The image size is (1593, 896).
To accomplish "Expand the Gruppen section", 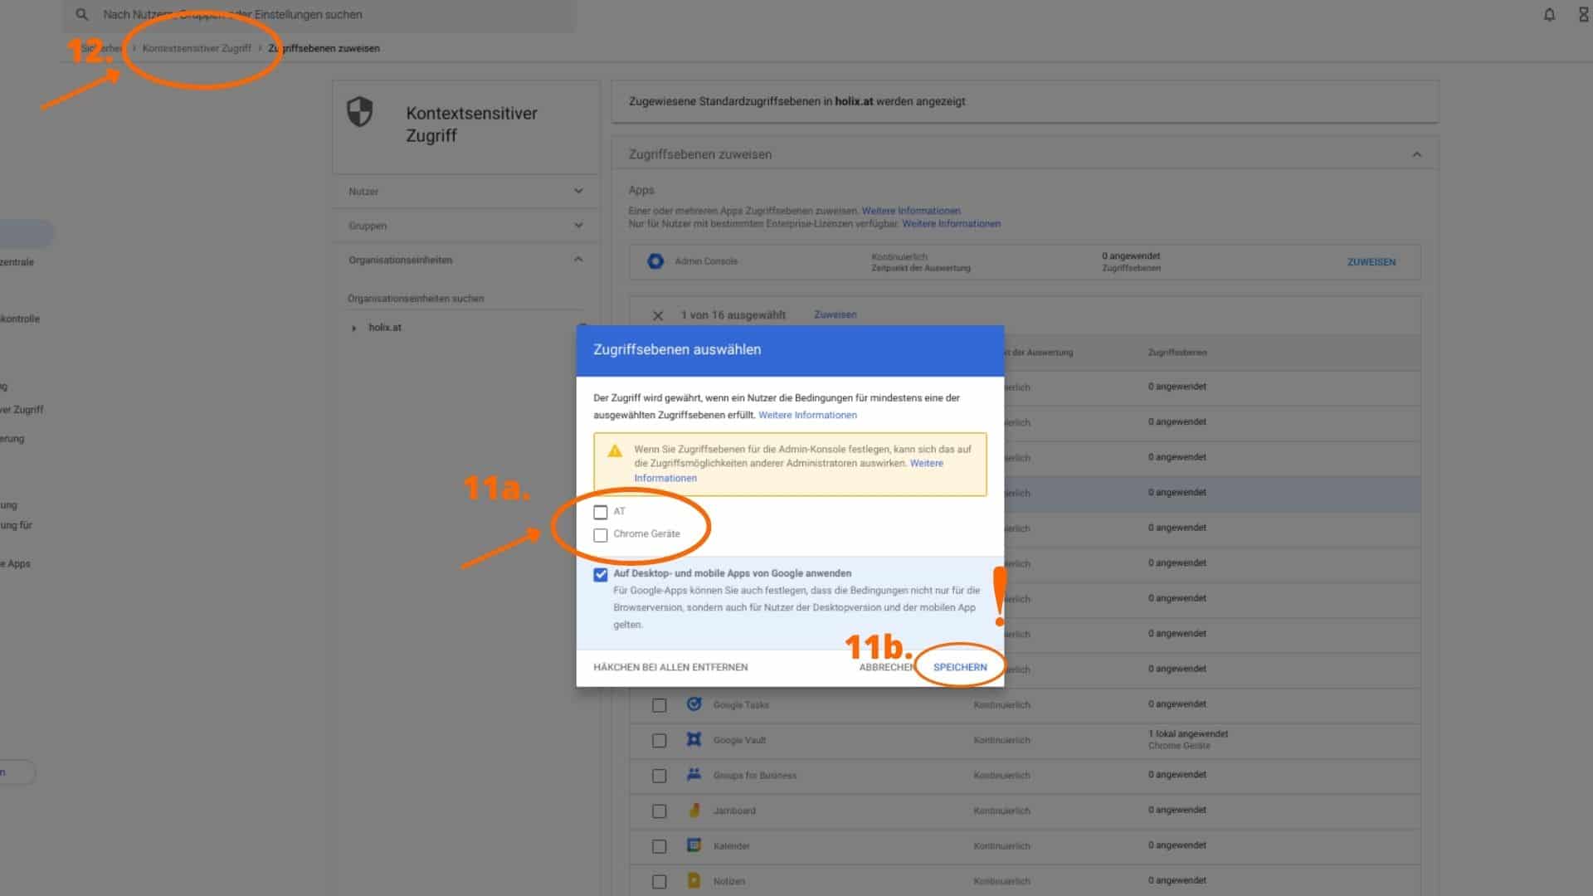I will point(578,226).
